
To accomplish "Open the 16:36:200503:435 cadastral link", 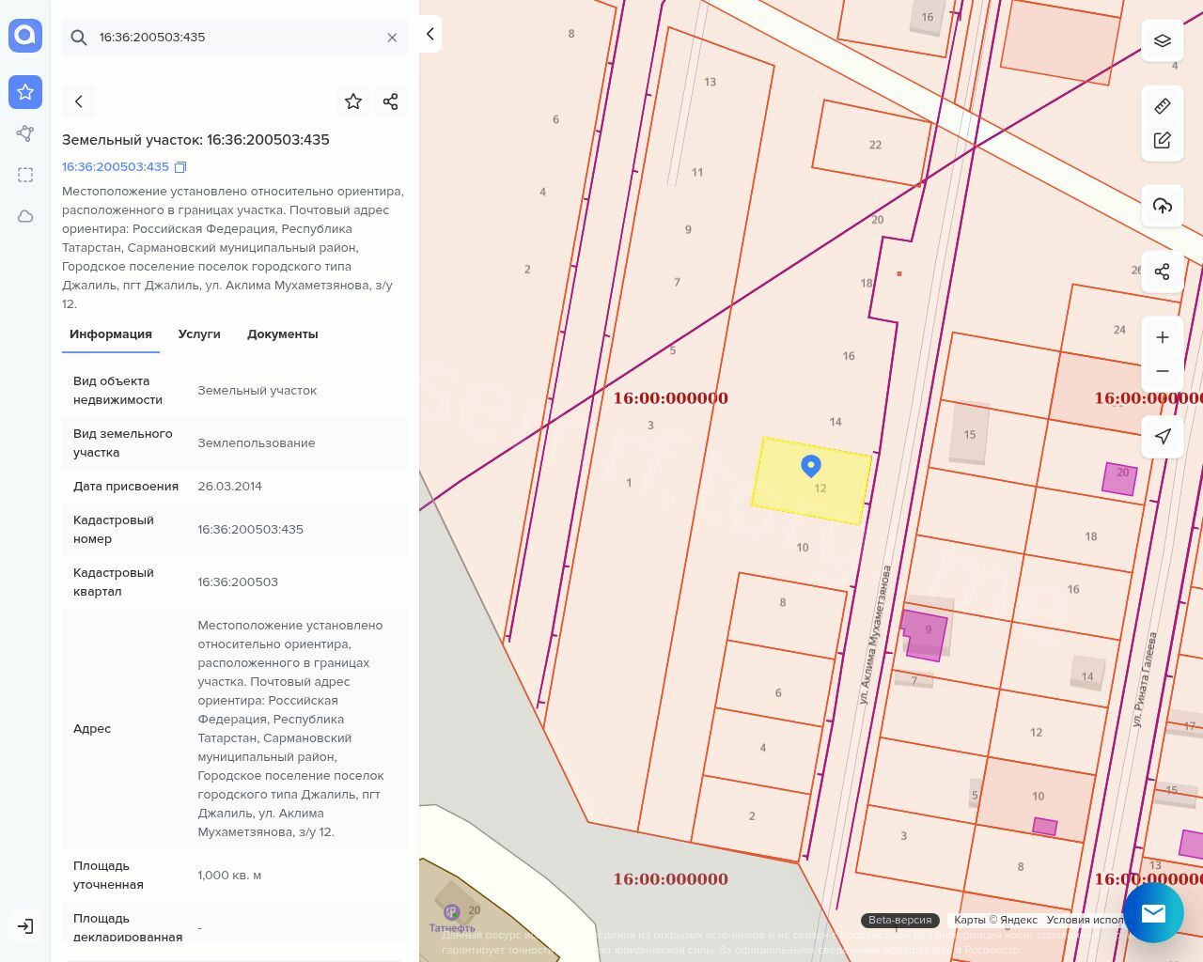I will (116, 167).
